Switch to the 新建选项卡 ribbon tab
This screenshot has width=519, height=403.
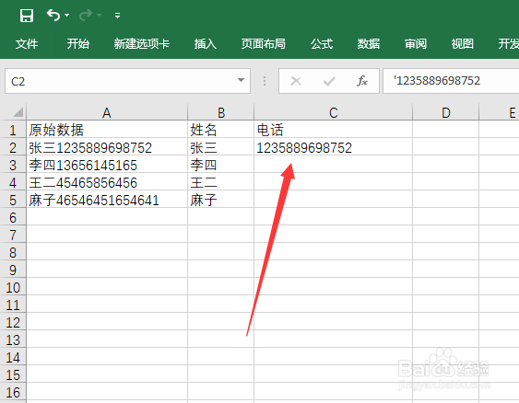pos(142,43)
